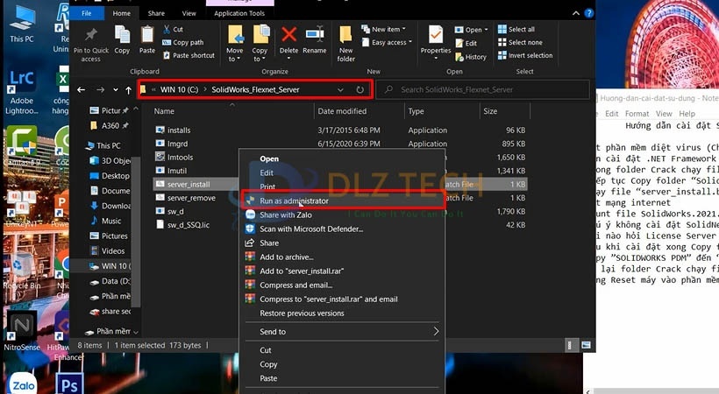This screenshot has height=394, width=719.
Task: Click Paste shortcut in ribbon
Action: click(189, 55)
